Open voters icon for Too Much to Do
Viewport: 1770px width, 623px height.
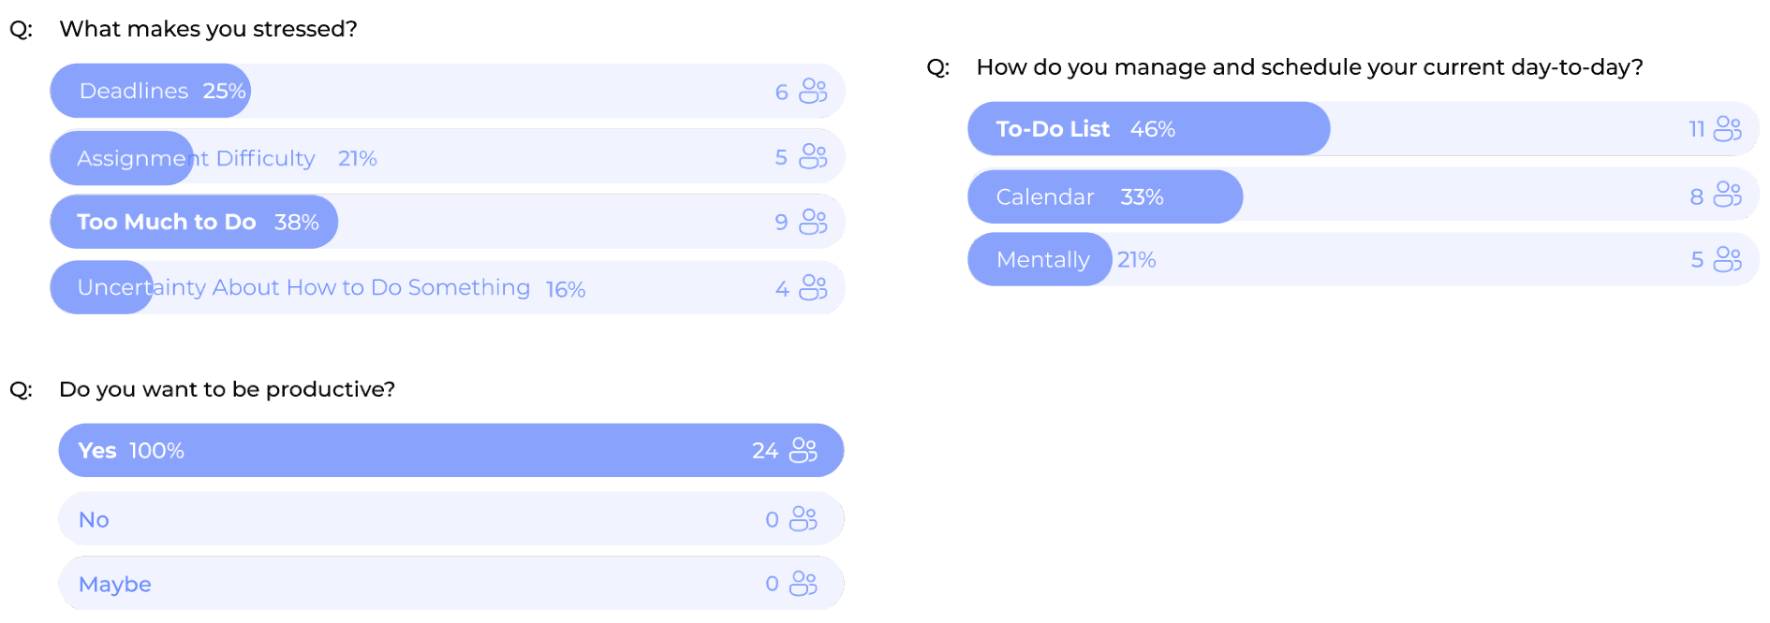click(x=813, y=222)
